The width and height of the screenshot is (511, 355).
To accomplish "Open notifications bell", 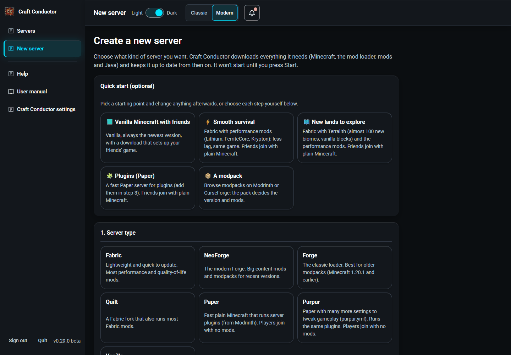I will click(252, 13).
